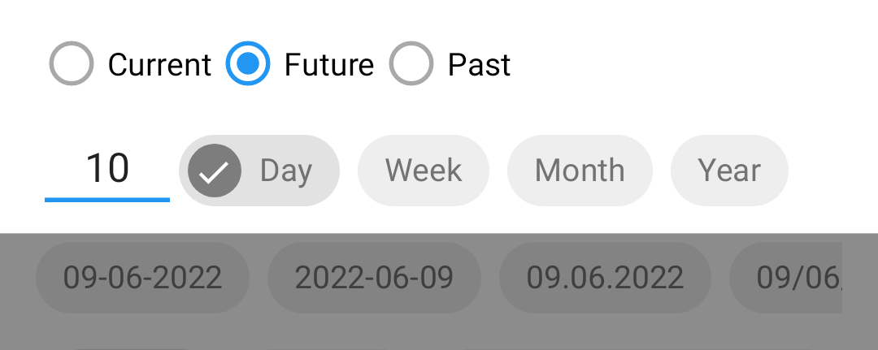Choose the Year unit chip

coord(729,171)
